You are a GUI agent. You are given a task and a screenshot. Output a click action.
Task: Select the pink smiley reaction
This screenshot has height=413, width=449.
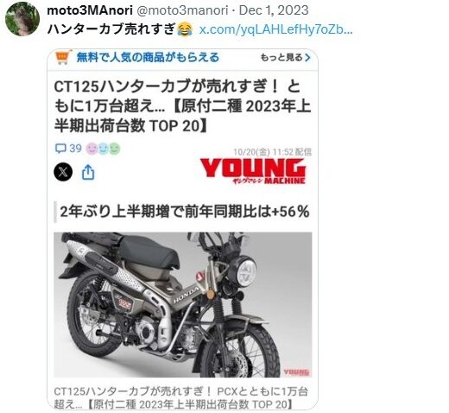[x=92, y=149]
